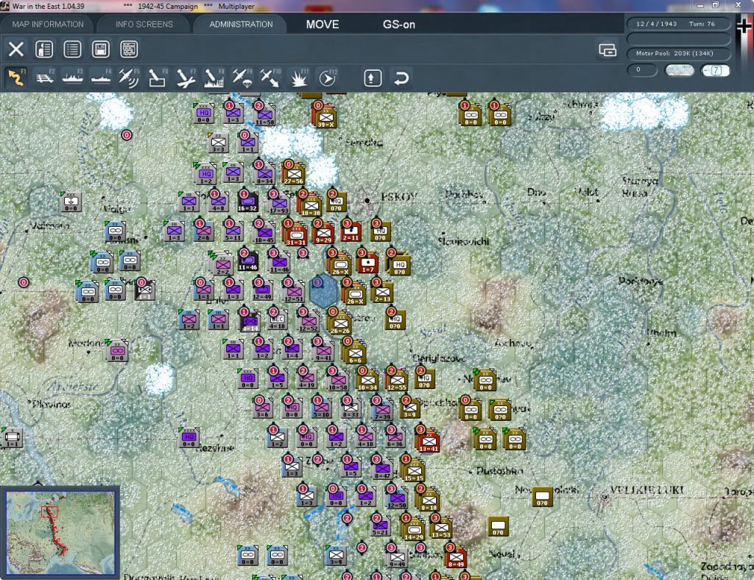Select the Soviet unit labeled 6=6

pyautogui.click(x=356, y=352)
